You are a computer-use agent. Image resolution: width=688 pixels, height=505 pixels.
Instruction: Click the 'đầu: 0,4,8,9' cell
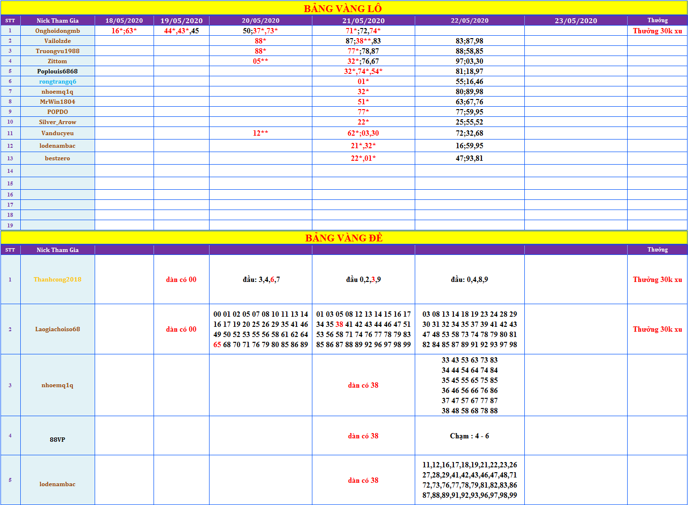coord(469,280)
